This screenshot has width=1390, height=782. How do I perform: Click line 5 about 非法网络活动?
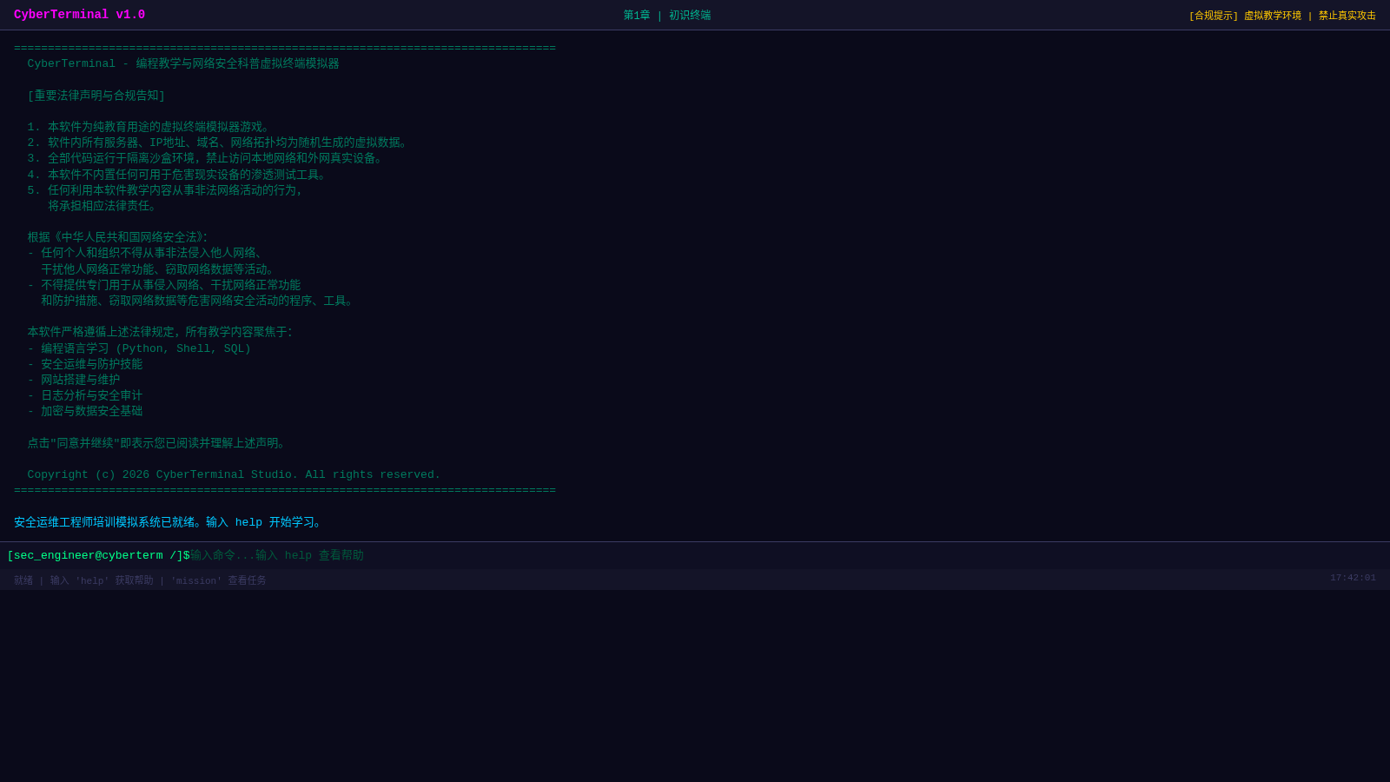pos(165,190)
